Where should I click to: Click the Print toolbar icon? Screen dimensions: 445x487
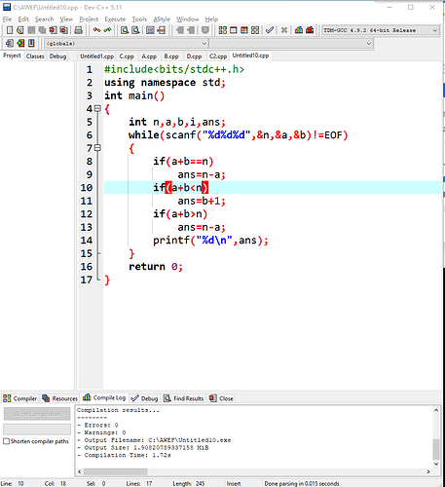click(x=78, y=30)
